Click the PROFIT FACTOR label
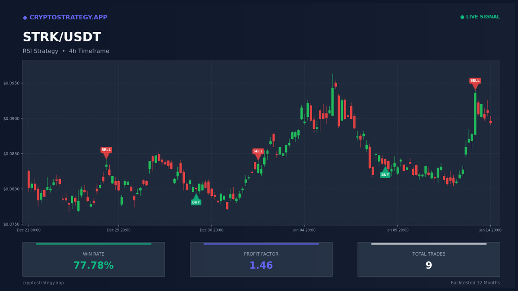This screenshot has height=291, width=518. pos(261,254)
